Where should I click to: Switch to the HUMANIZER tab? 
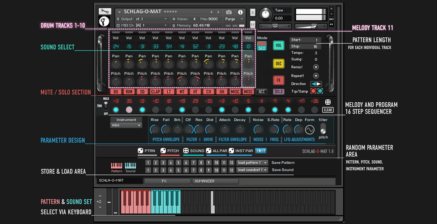(x=215, y=181)
